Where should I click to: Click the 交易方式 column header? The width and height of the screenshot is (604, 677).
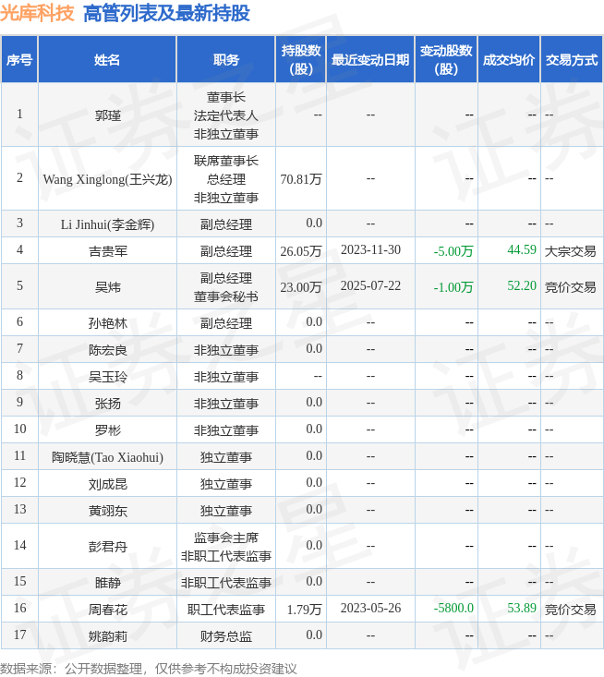click(x=571, y=60)
